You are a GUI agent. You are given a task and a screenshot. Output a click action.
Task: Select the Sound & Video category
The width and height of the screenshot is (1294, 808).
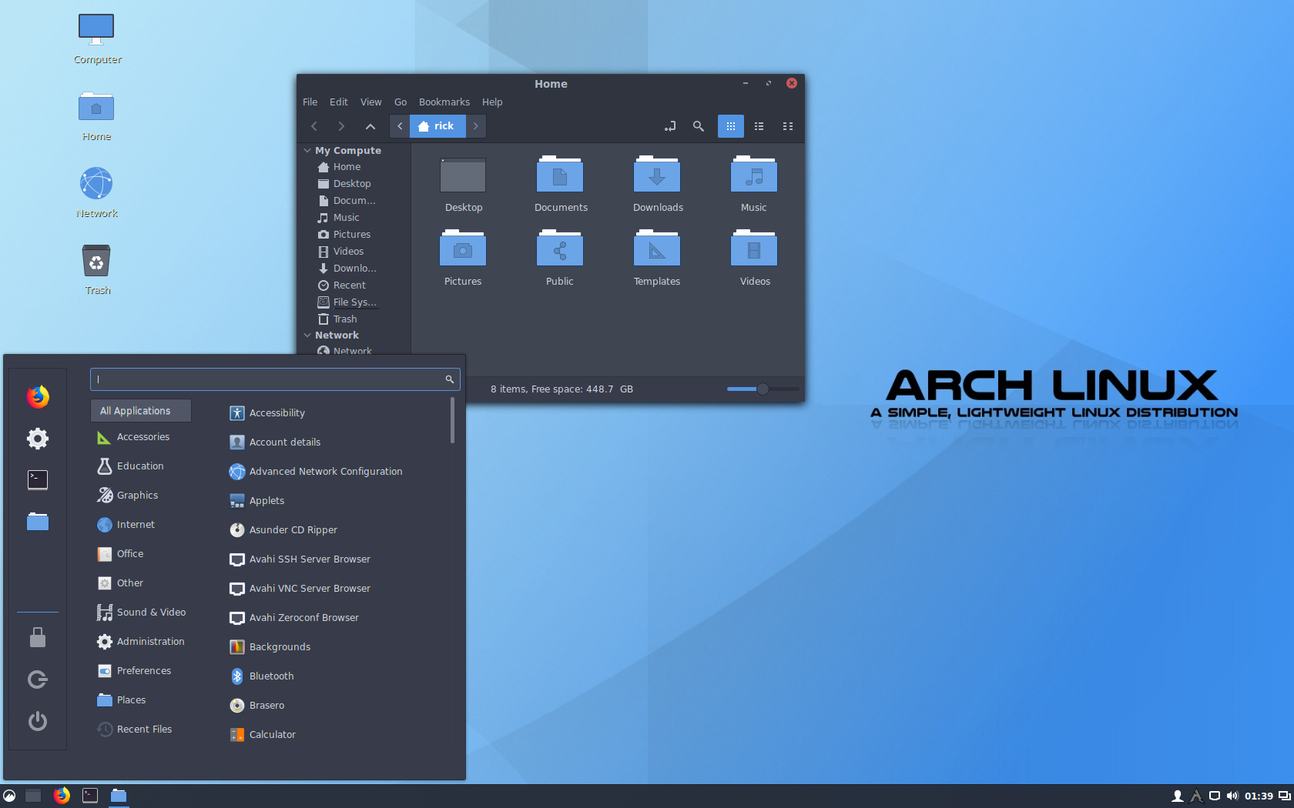tap(141, 613)
